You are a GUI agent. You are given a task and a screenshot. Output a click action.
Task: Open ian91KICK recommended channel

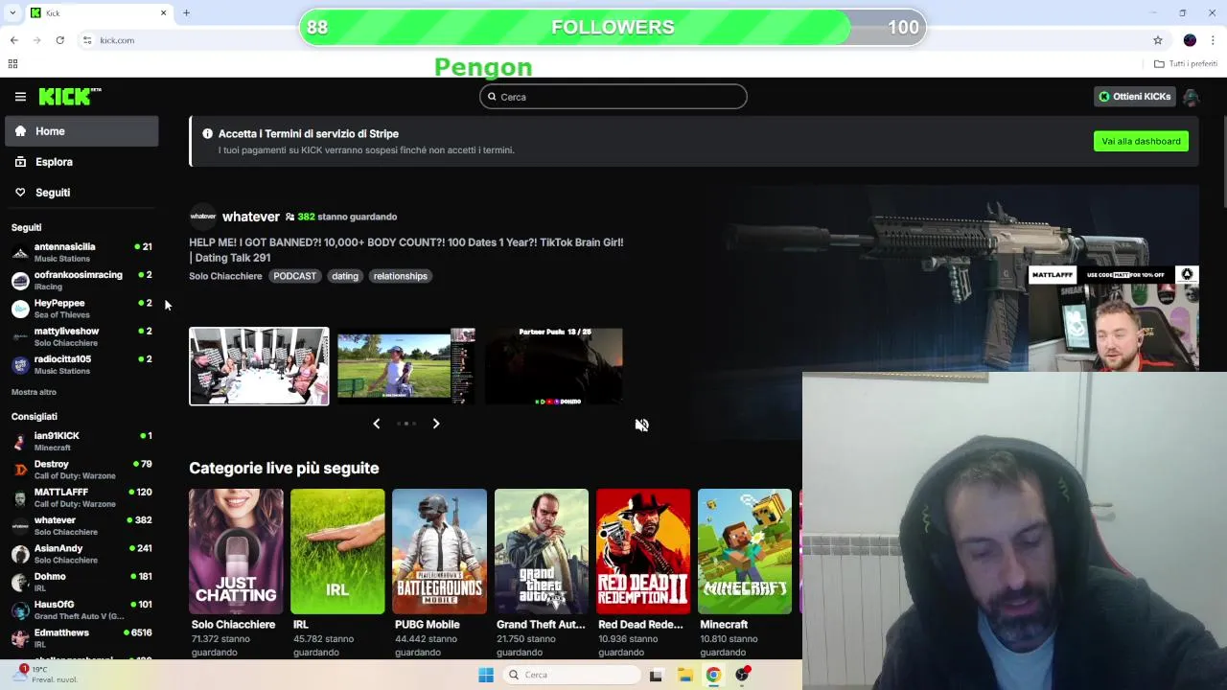(81, 441)
